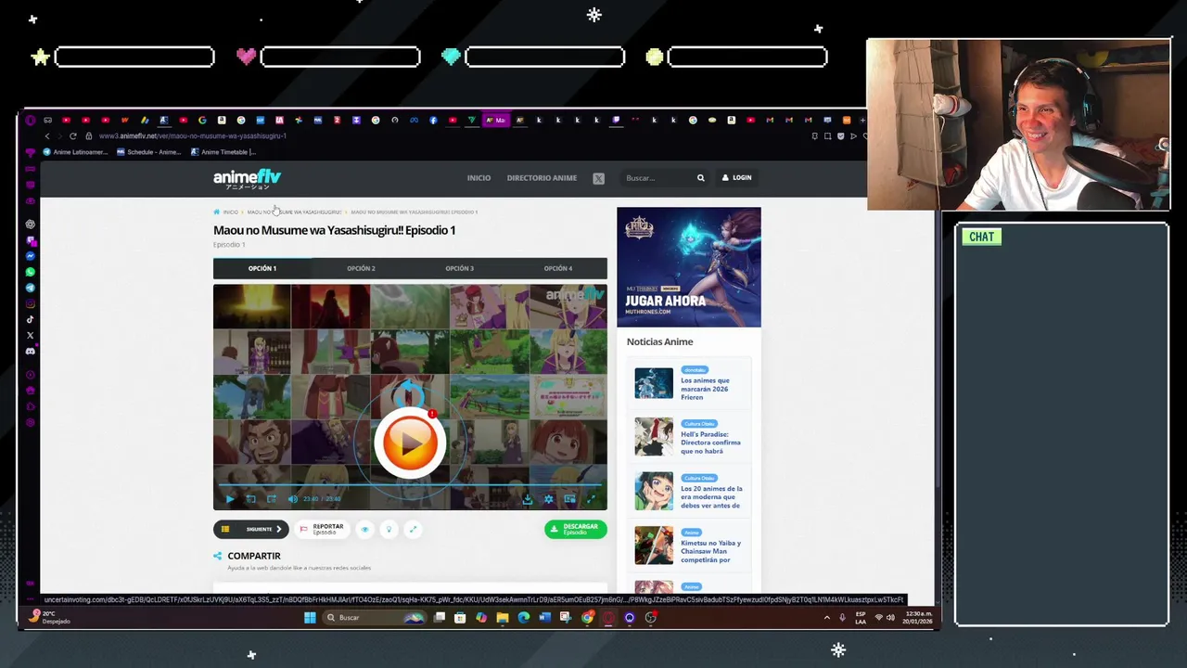Open Instagram in browser sidebar
This screenshot has width=1187, height=668.
point(31,303)
